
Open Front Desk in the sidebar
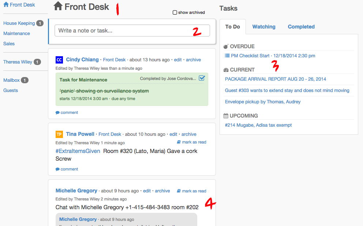pos(22,5)
